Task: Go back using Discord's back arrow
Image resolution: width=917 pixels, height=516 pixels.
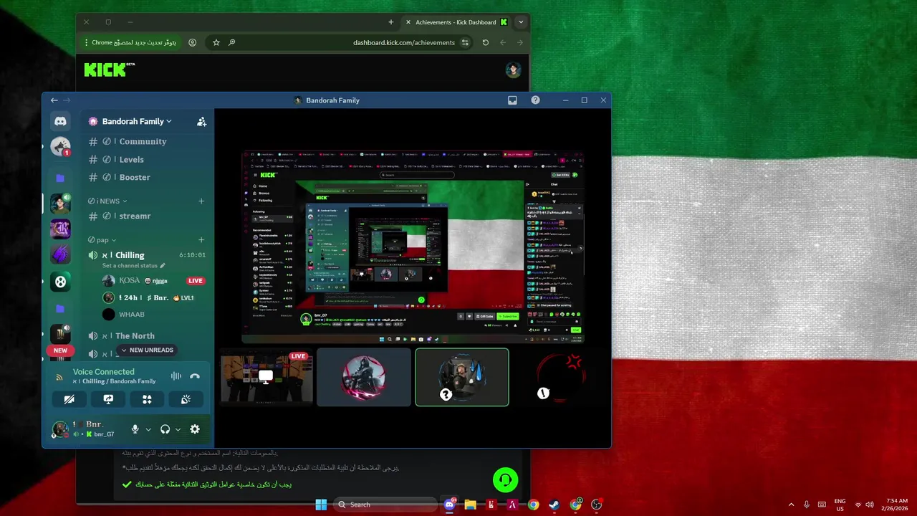Action: click(x=54, y=100)
